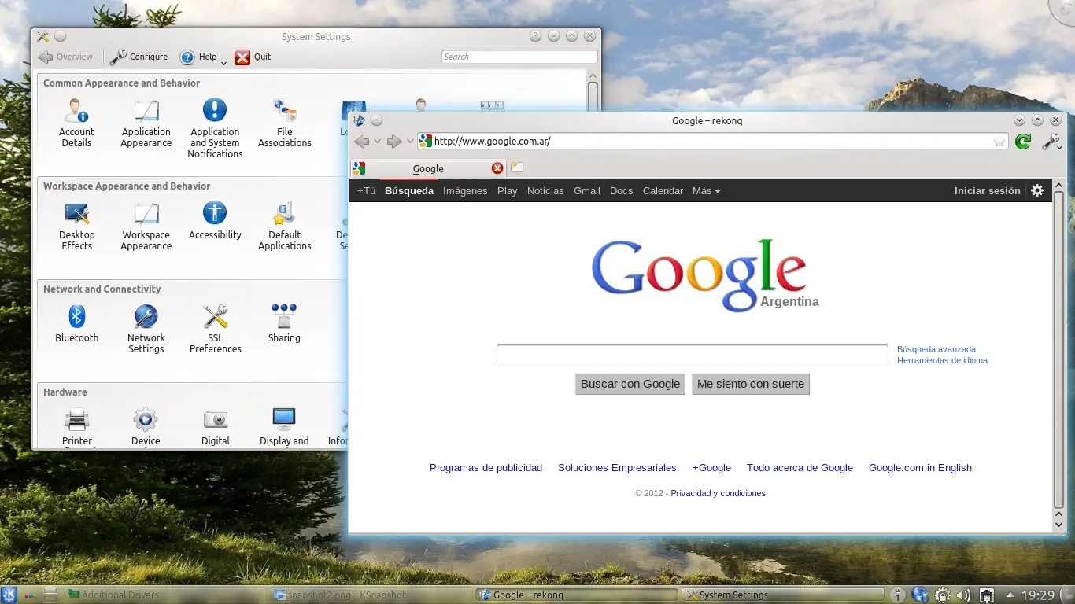Open Búsqueda avanzada link
This screenshot has width=1075, height=604.
(x=936, y=349)
